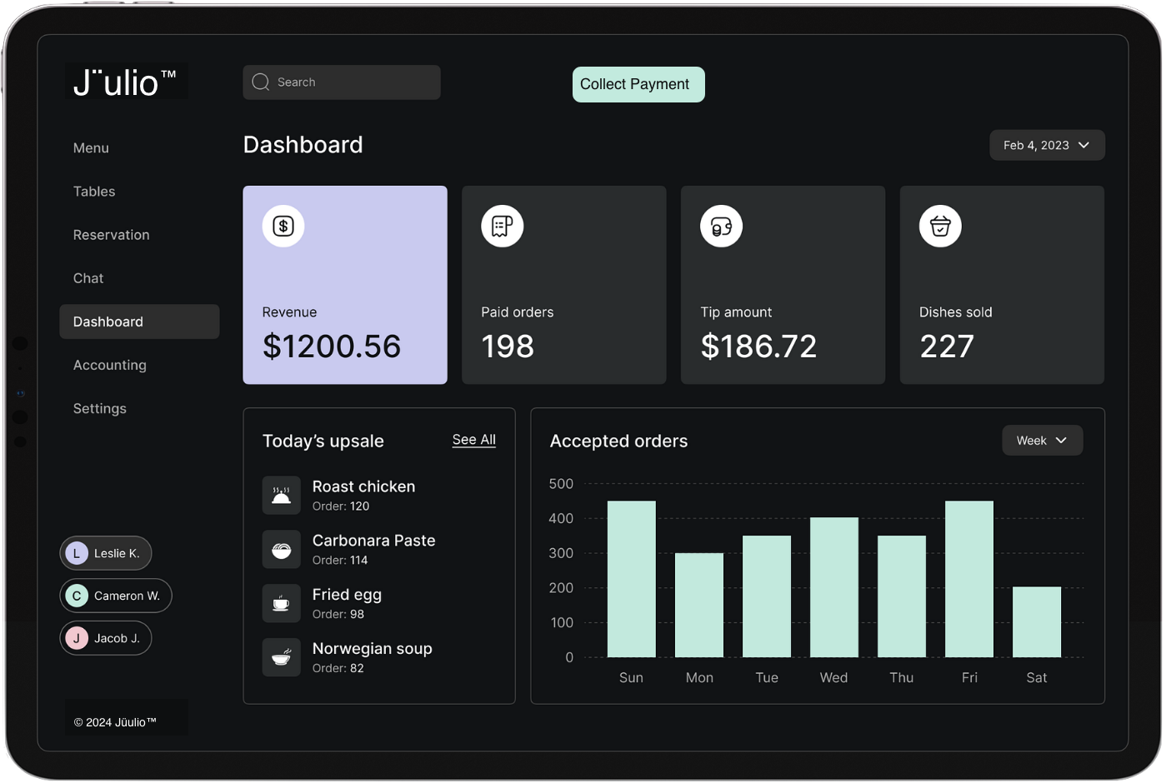Open Reservation in the sidebar
This screenshot has width=1166, height=783.
112,235
